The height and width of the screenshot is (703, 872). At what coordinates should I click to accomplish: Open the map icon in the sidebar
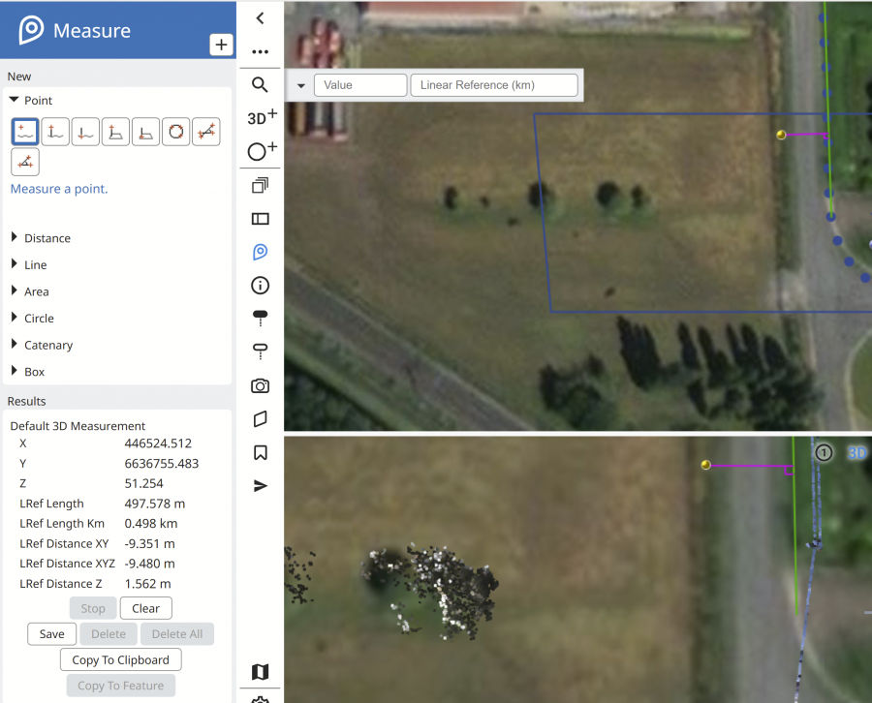coord(260,672)
